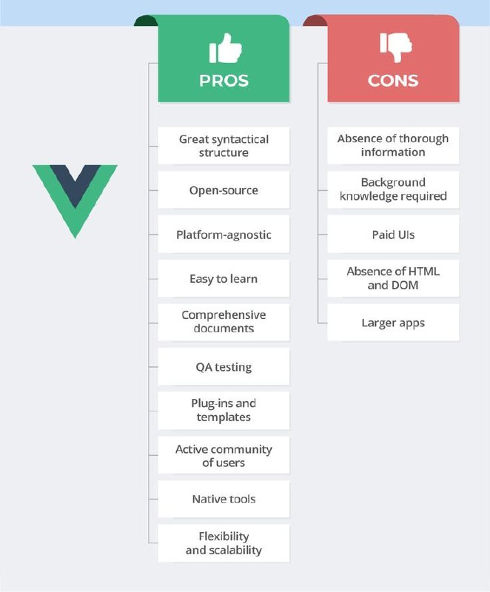This screenshot has height=592, width=490.
Task: Select the Easy to learn card
Action: pyautogui.click(x=224, y=278)
